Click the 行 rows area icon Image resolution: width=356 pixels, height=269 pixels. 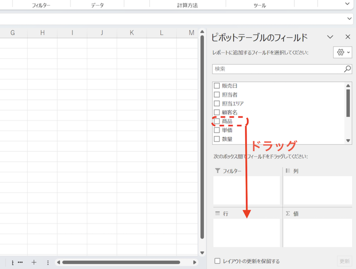coord(217,213)
